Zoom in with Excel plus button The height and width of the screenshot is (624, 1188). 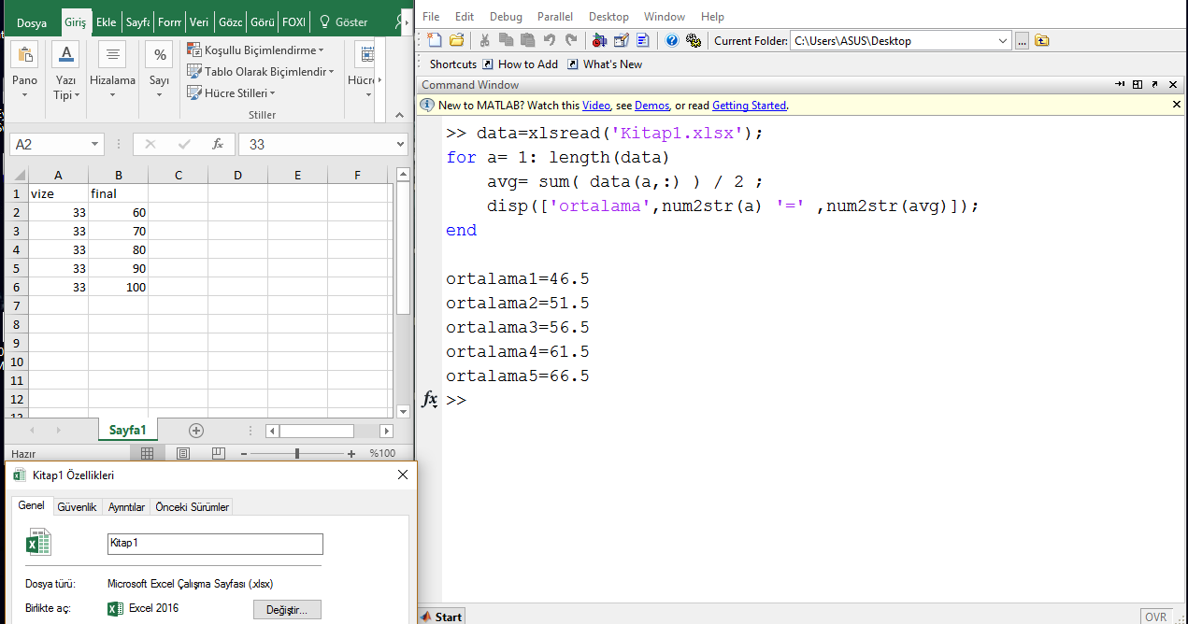(351, 453)
